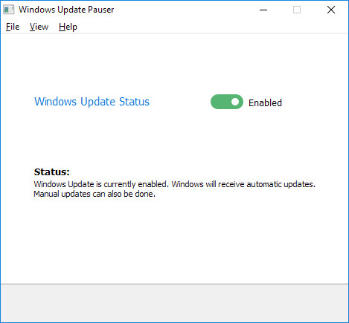Click the bold 'Status:' label
Image resolution: width=349 pixels, height=323 pixels.
52,172
